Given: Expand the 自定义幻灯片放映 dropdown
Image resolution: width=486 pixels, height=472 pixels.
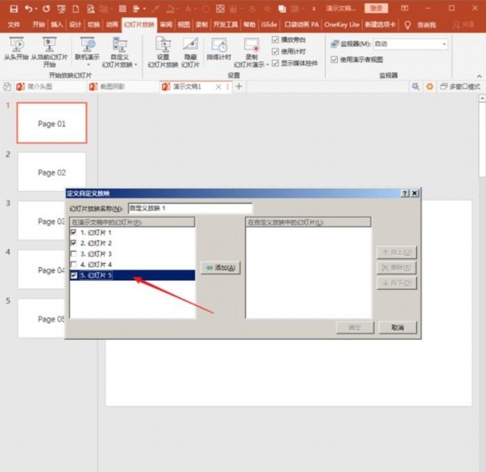Looking at the screenshot, I should 136,65.
